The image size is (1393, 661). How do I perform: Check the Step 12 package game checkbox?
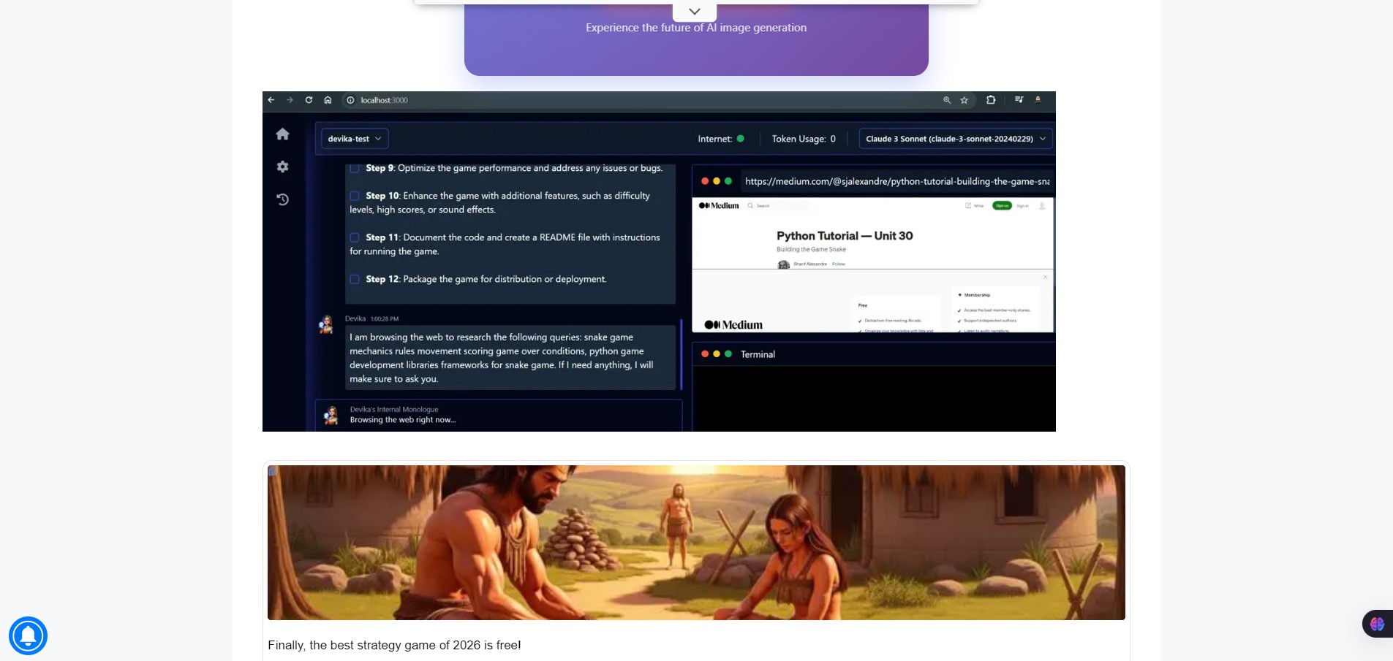pos(355,279)
